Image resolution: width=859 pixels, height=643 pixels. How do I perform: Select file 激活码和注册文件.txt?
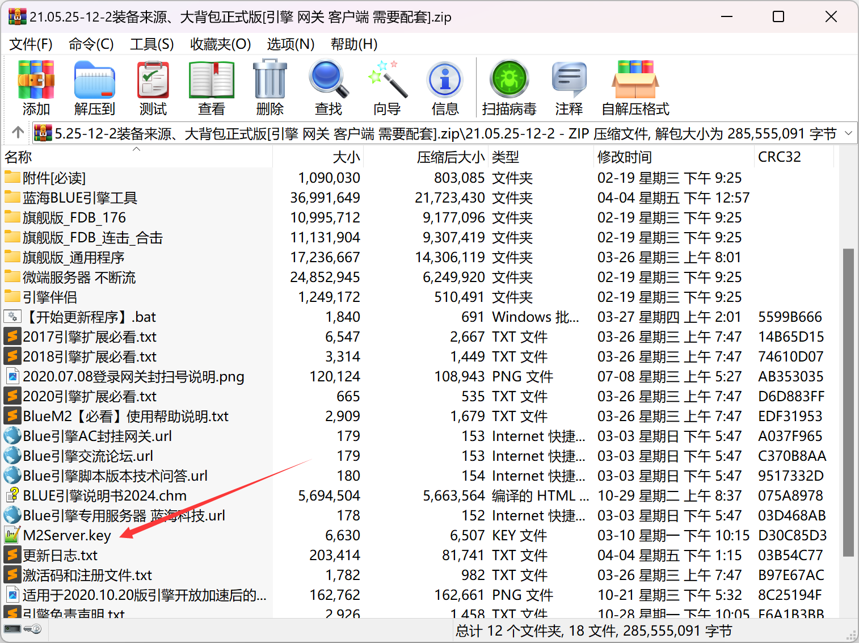coord(87,575)
